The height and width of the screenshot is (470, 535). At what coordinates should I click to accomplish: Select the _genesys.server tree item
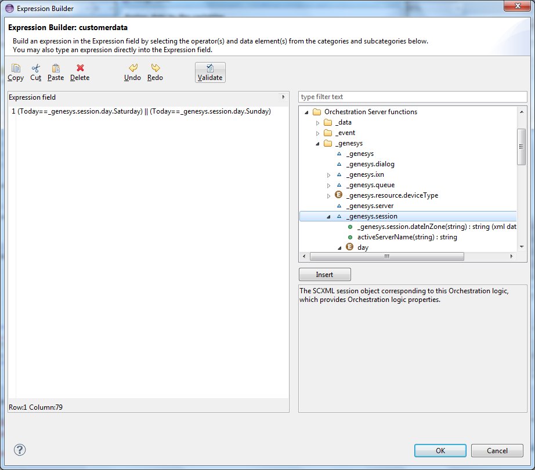370,206
